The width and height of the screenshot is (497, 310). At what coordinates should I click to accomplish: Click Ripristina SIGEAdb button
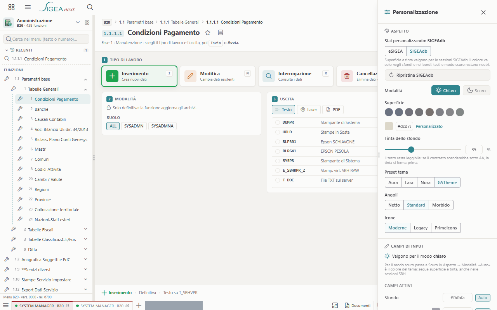[x=437, y=75]
